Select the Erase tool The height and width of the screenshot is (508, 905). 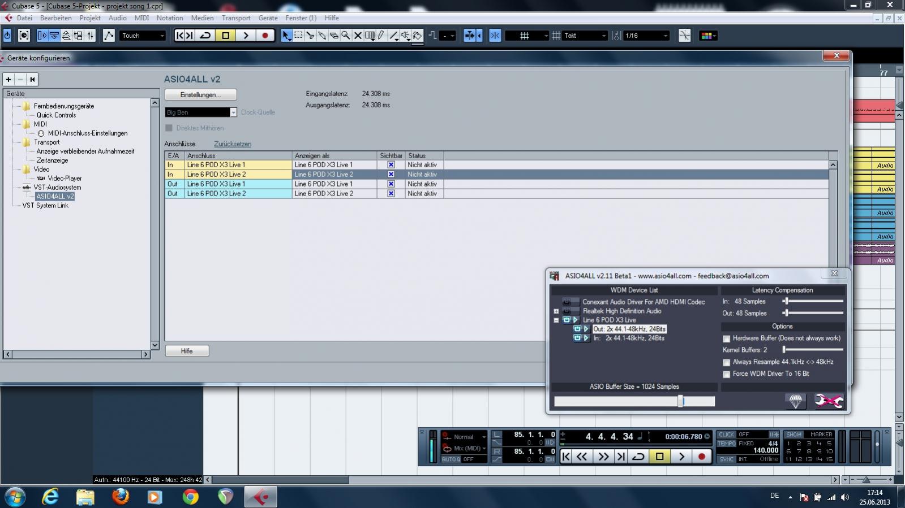coord(334,36)
